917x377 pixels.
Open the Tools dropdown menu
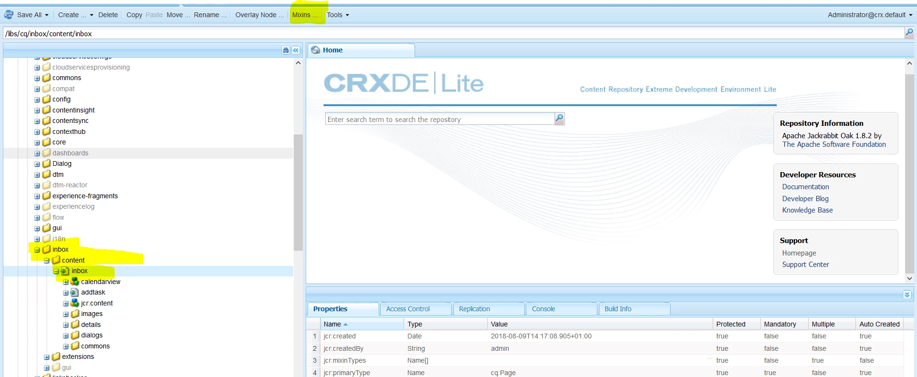[338, 15]
